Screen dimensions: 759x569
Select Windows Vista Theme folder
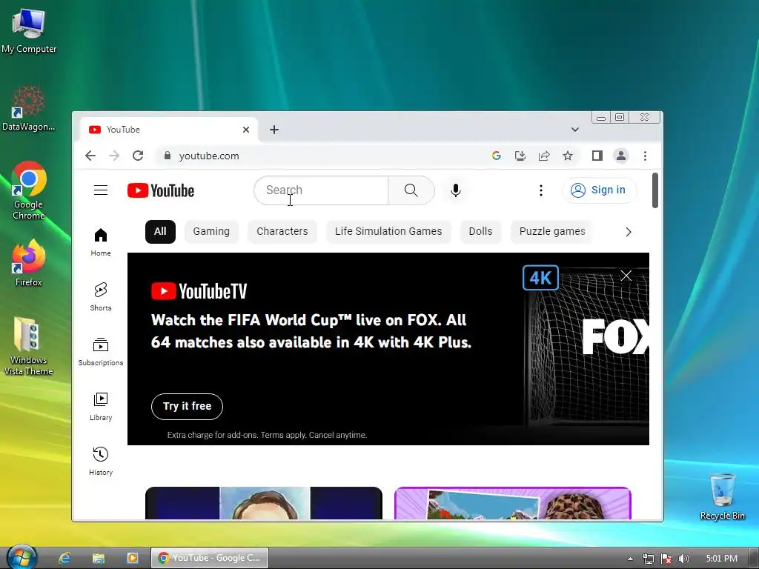coord(29,347)
